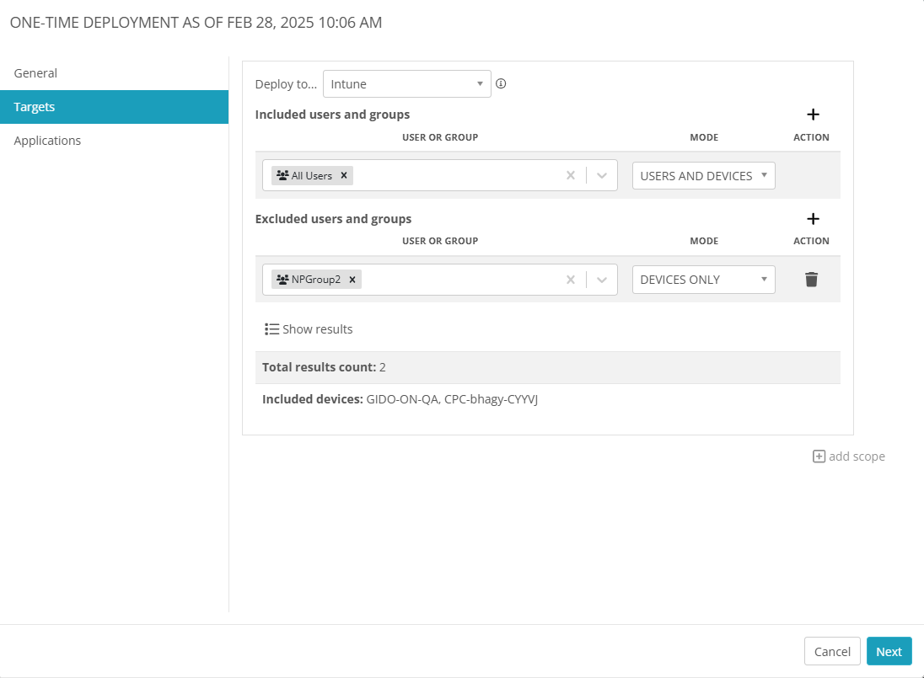Switch to the General tab

(35, 73)
